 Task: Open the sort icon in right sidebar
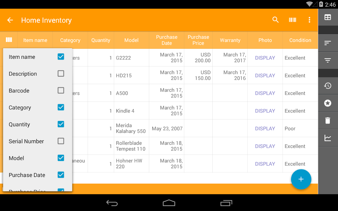pos(328,43)
